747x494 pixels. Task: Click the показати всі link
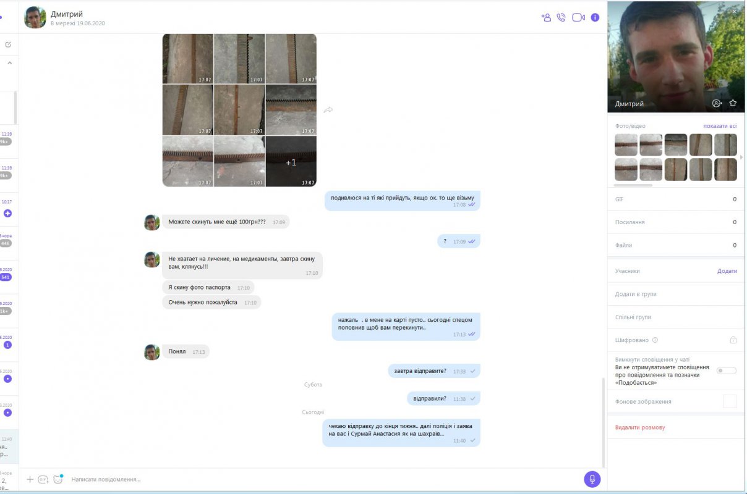720,126
